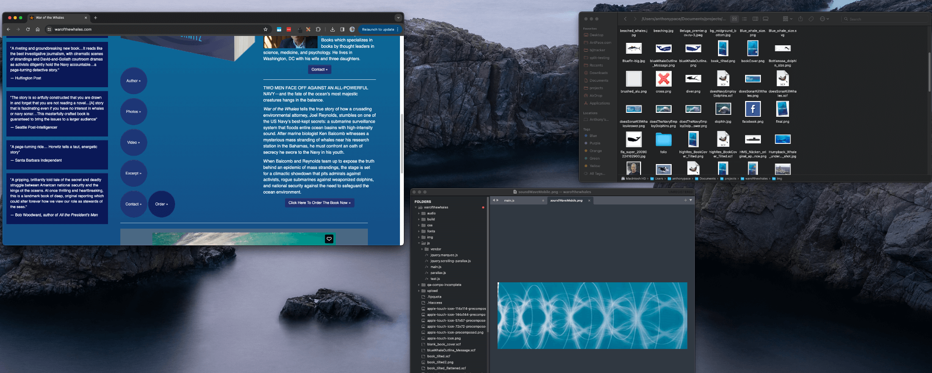Toggle Chrome side panel icon
Image resolution: width=932 pixels, height=373 pixels.
pyautogui.click(x=342, y=29)
